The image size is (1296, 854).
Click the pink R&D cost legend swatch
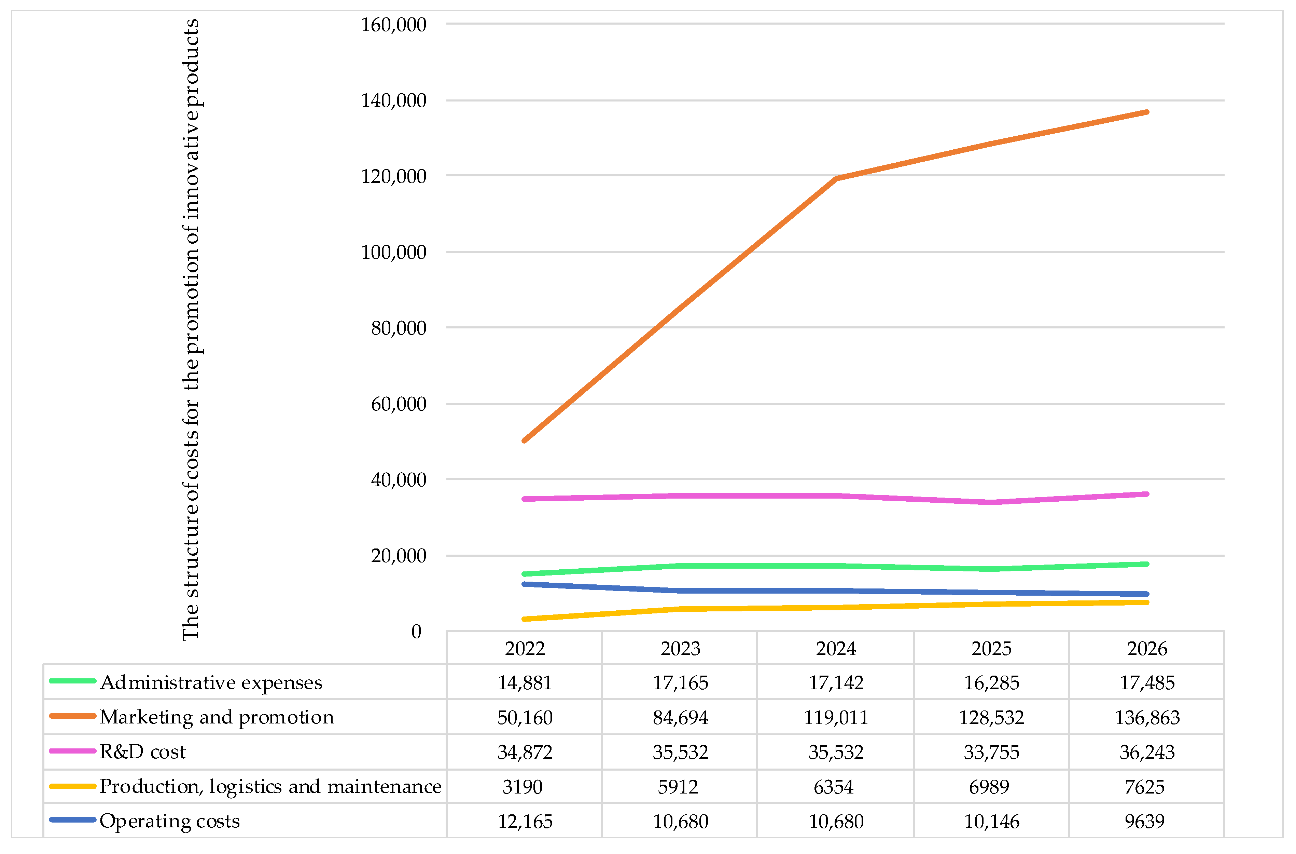(x=72, y=751)
